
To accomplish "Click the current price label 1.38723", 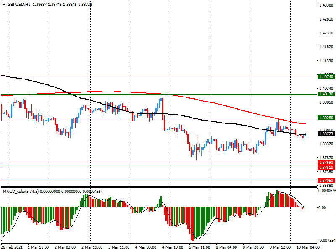I will (326, 134).
